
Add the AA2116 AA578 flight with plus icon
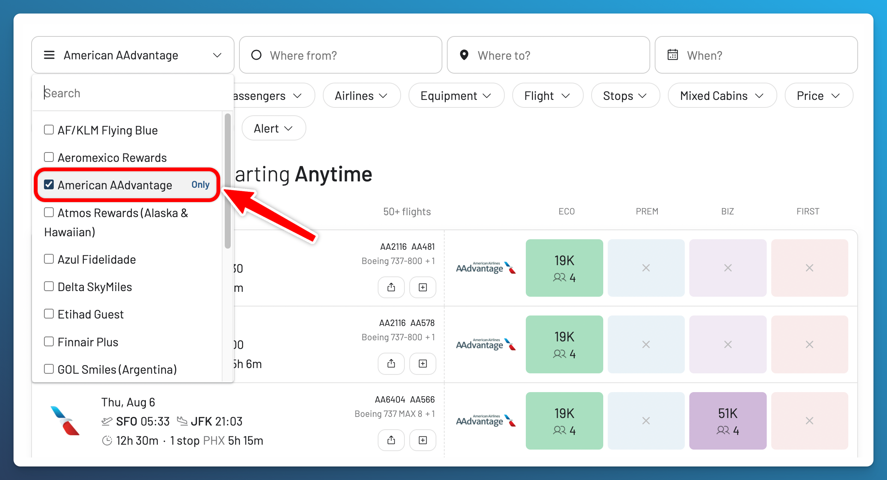[423, 364]
